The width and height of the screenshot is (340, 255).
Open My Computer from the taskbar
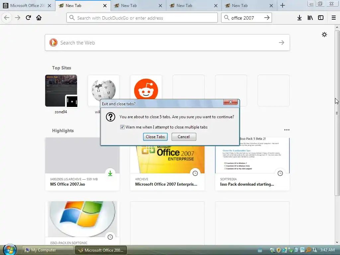[x=48, y=250]
